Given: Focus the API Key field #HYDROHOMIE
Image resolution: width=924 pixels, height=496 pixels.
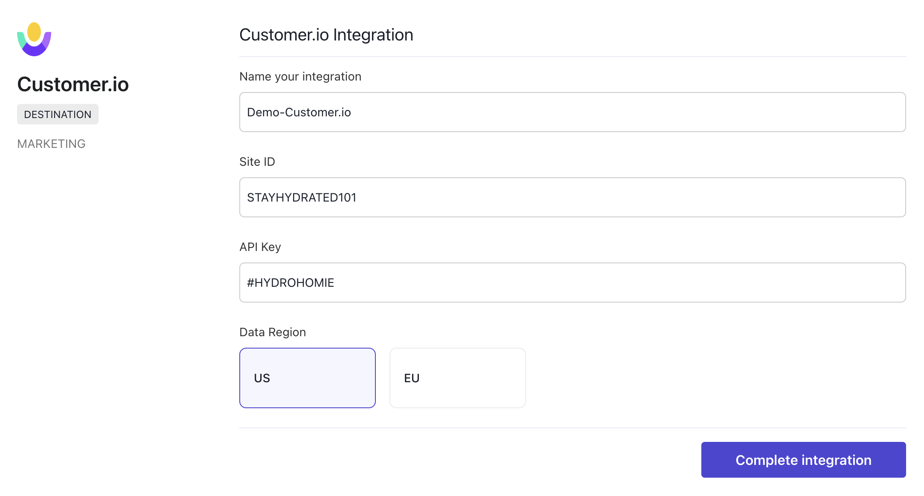Looking at the screenshot, I should (x=572, y=283).
